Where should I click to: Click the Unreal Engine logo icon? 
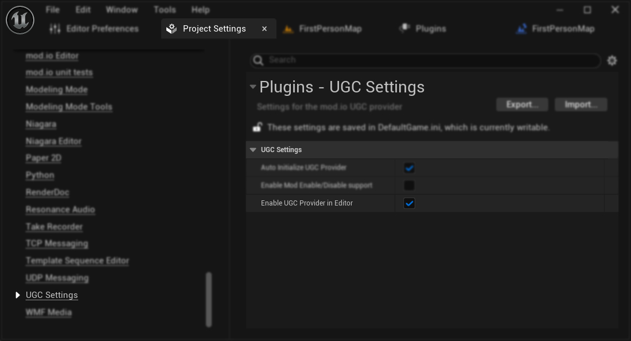click(20, 20)
